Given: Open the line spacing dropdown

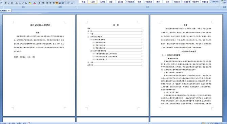Looking at the screenshot, I should click(64, 3).
